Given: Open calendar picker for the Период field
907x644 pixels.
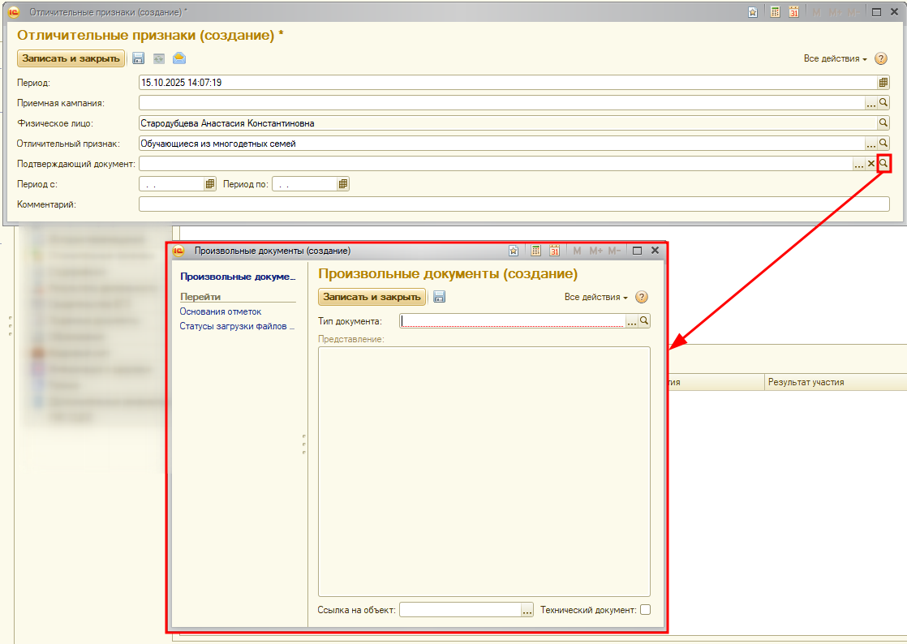Looking at the screenshot, I should click(883, 83).
